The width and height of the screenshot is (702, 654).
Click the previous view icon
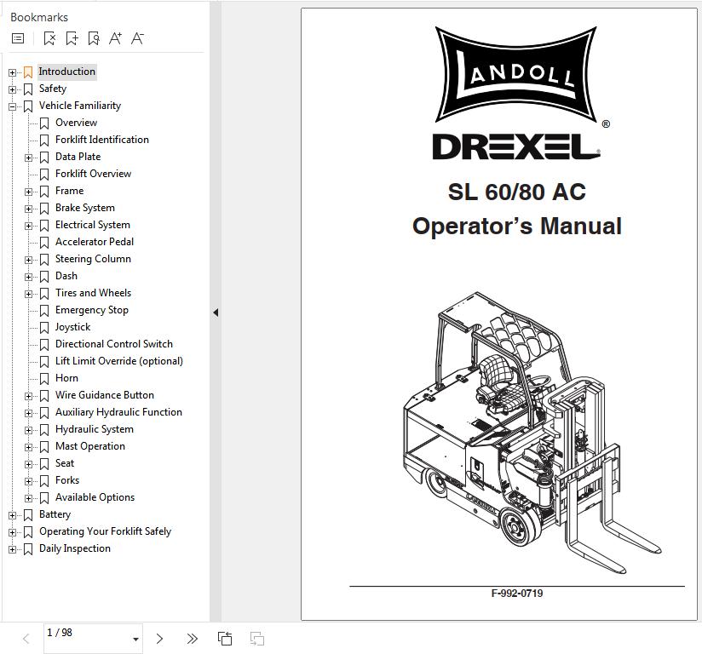click(x=225, y=639)
